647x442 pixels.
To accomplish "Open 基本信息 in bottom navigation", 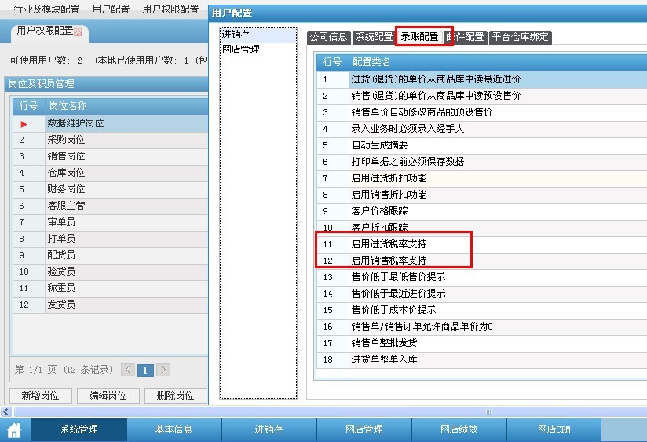I will (x=174, y=429).
